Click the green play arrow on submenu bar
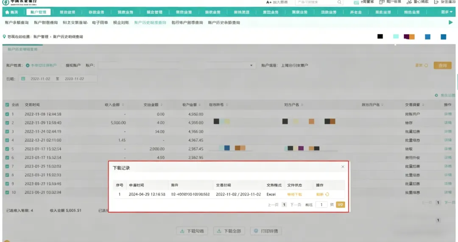 pyautogui.click(x=451, y=22)
